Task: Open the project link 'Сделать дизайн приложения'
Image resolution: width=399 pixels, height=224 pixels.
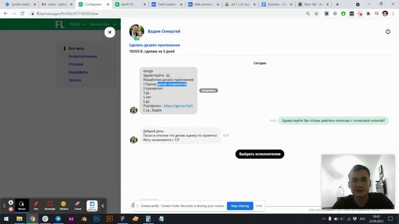Action: (x=154, y=45)
